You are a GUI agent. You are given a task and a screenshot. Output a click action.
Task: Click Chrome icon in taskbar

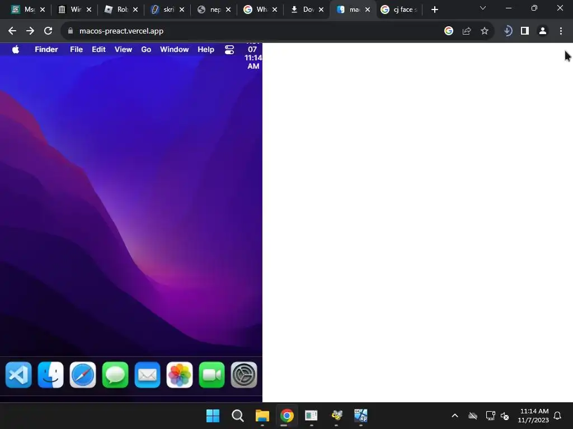click(x=287, y=416)
